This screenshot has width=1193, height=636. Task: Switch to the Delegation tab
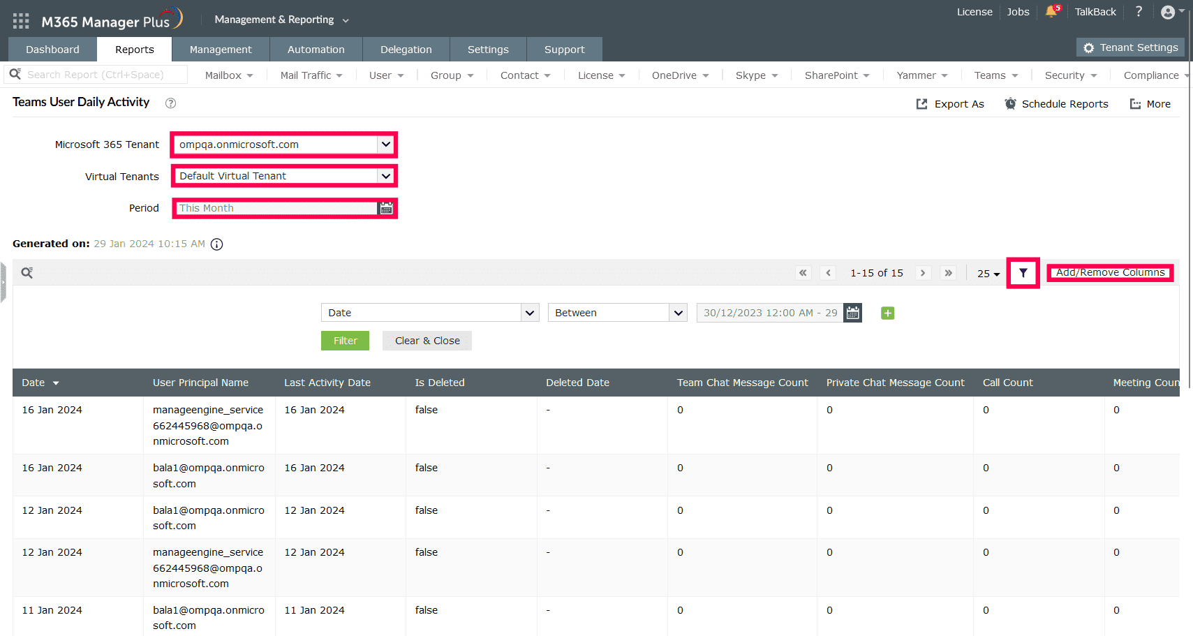pyautogui.click(x=406, y=50)
